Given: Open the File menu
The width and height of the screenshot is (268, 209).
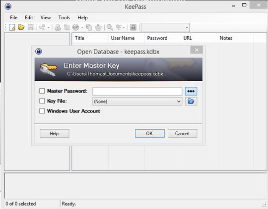Looking at the screenshot, I should click(x=14, y=17).
